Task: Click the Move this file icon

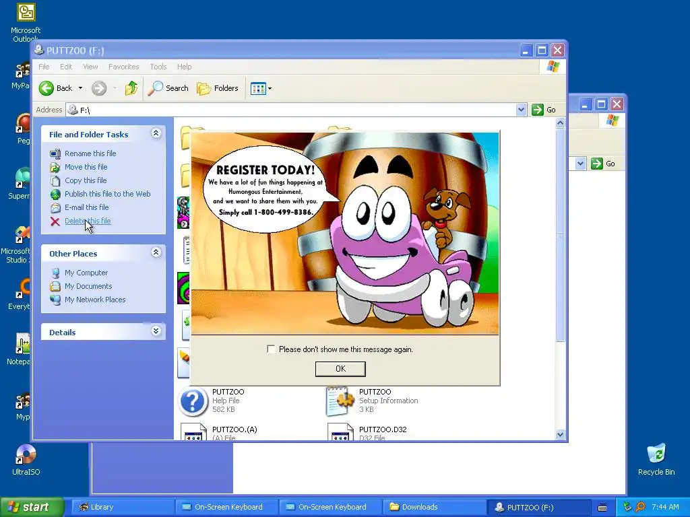Action: pos(55,167)
